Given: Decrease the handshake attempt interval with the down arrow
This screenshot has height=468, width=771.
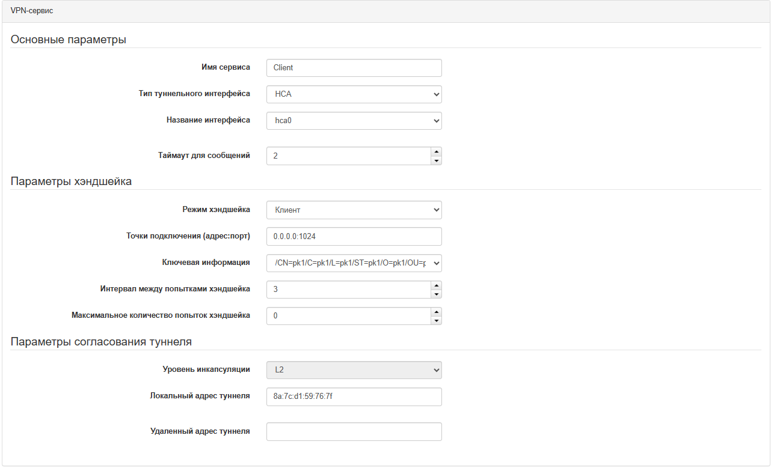Looking at the screenshot, I should tap(437, 294).
